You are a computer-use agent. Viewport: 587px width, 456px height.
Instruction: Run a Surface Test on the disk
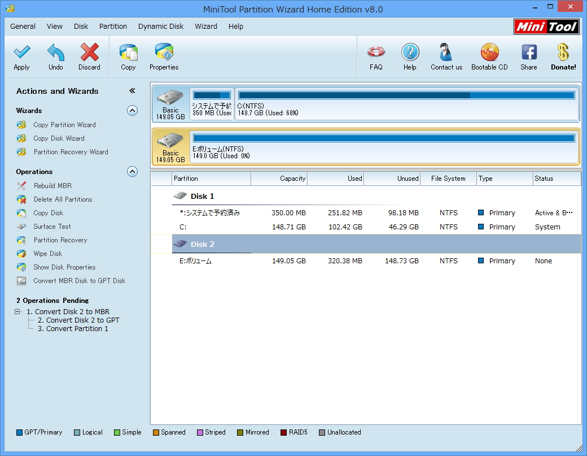(52, 227)
